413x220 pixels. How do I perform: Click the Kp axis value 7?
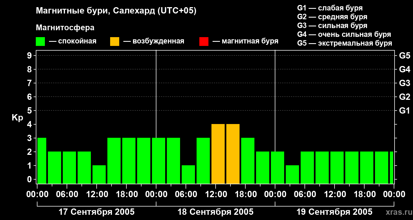30,83
